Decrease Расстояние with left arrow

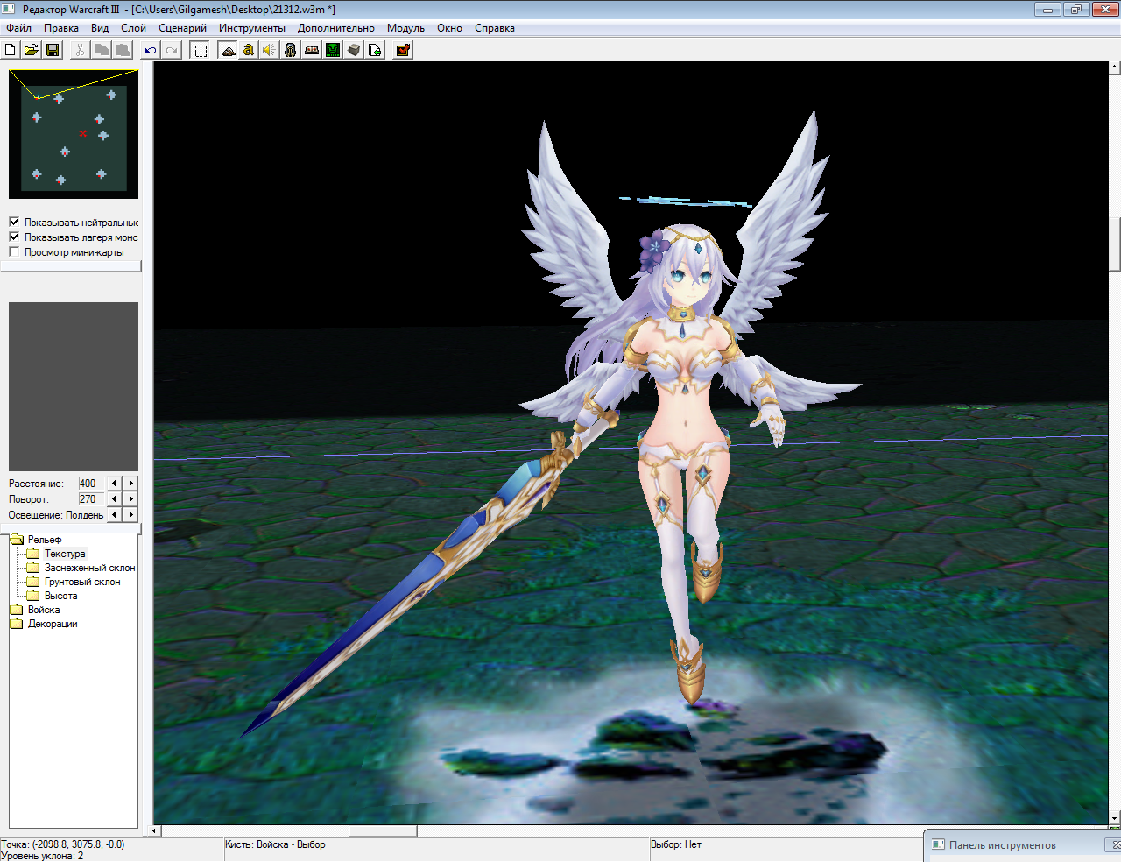click(x=114, y=483)
